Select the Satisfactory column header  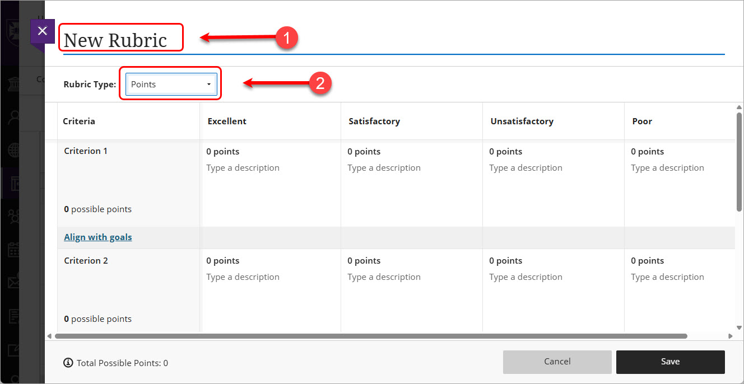(x=374, y=121)
